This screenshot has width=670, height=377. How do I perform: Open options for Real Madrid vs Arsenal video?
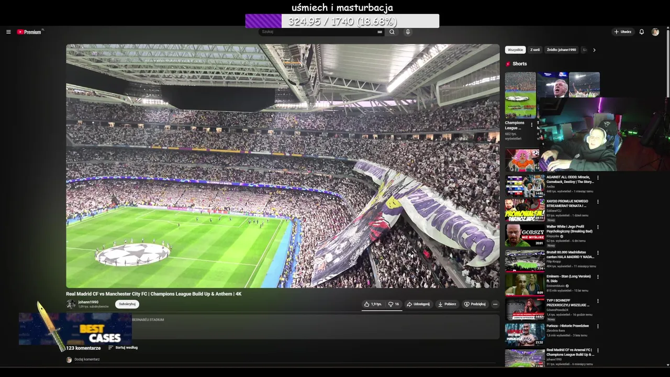point(598,350)
